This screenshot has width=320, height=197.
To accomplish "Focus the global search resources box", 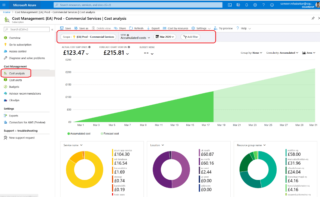I will coord(138,5).
